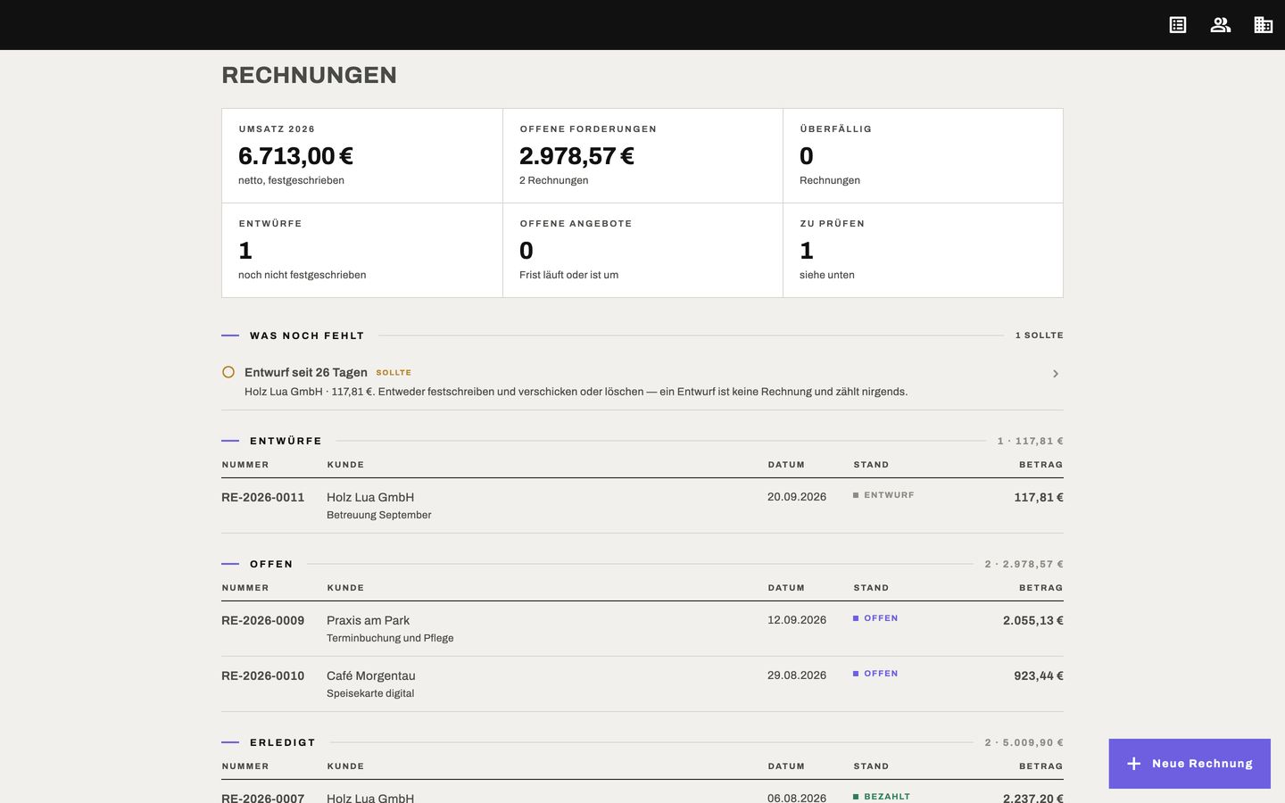
Task: Open invoice number RE-2026-0010
Action: click(262, 675)
